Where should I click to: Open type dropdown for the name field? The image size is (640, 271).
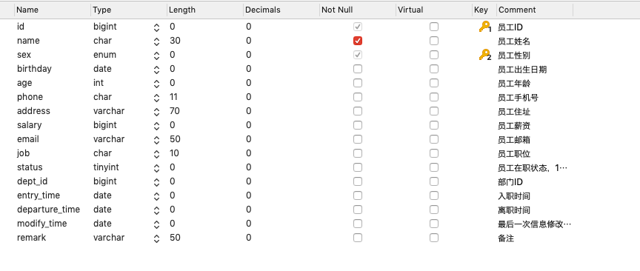(157, 41)
